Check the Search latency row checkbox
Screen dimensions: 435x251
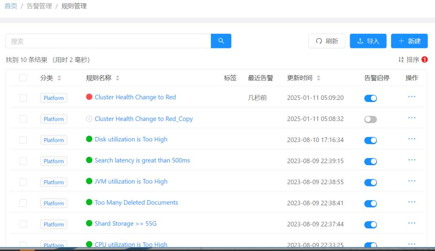coord(23,161)
